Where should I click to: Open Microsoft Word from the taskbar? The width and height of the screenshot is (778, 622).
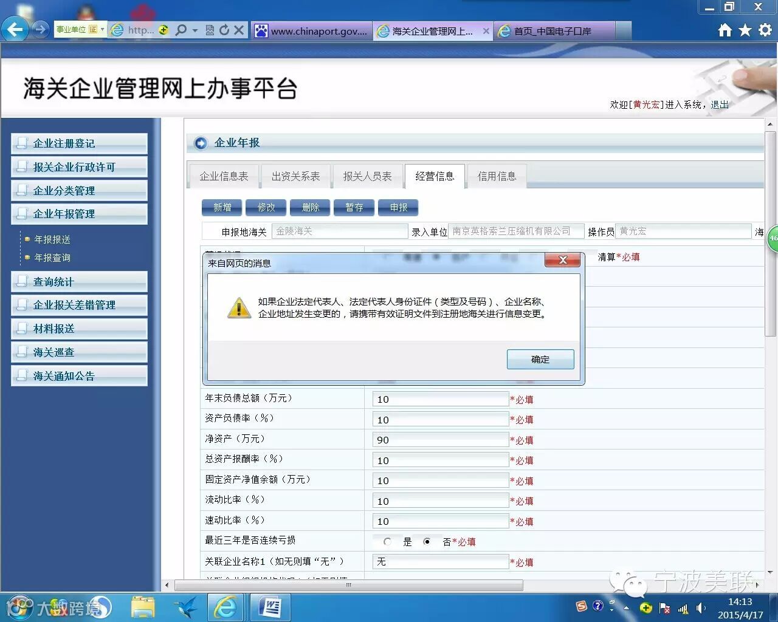tap(270, 607)
